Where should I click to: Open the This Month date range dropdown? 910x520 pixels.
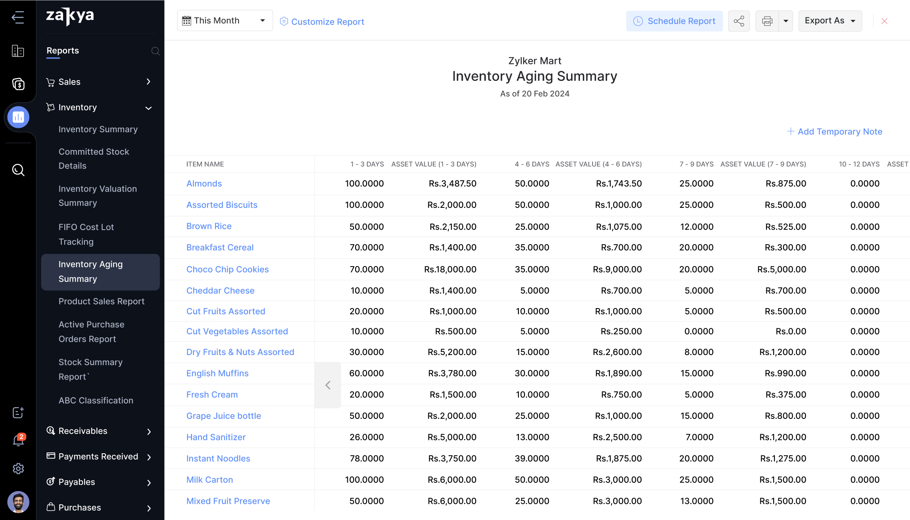point(224,20)
